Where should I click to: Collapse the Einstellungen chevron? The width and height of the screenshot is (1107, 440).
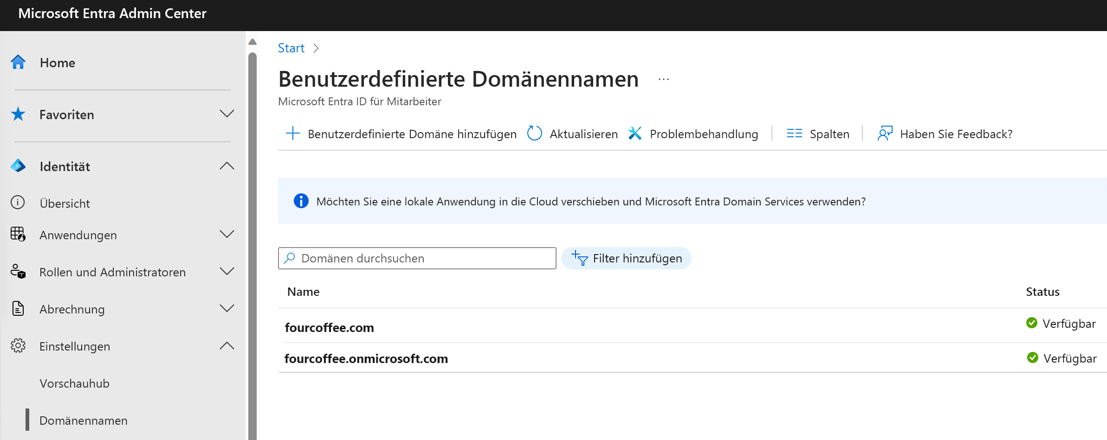point(227,346)
